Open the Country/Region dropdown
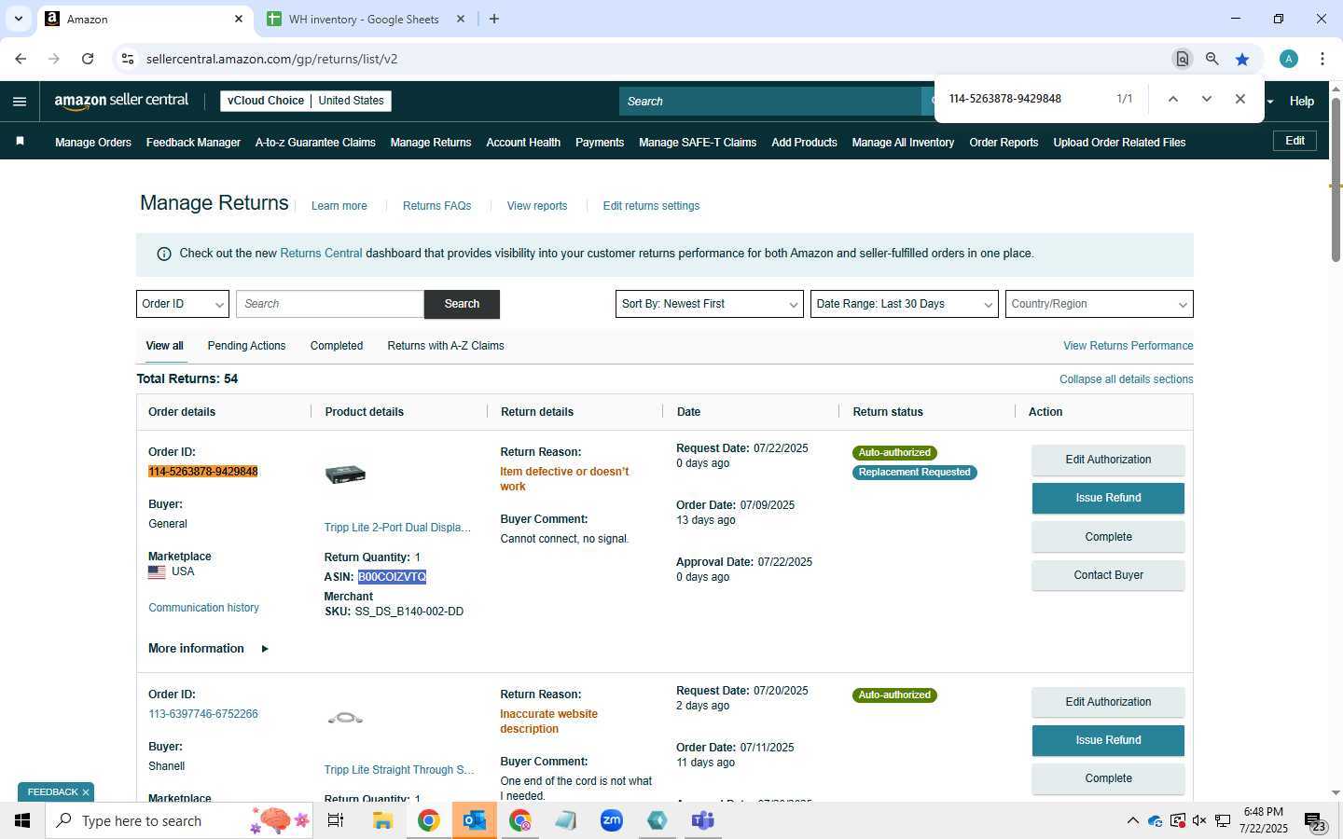The width and height of the screenshot is (1343, 839). 1100,304
